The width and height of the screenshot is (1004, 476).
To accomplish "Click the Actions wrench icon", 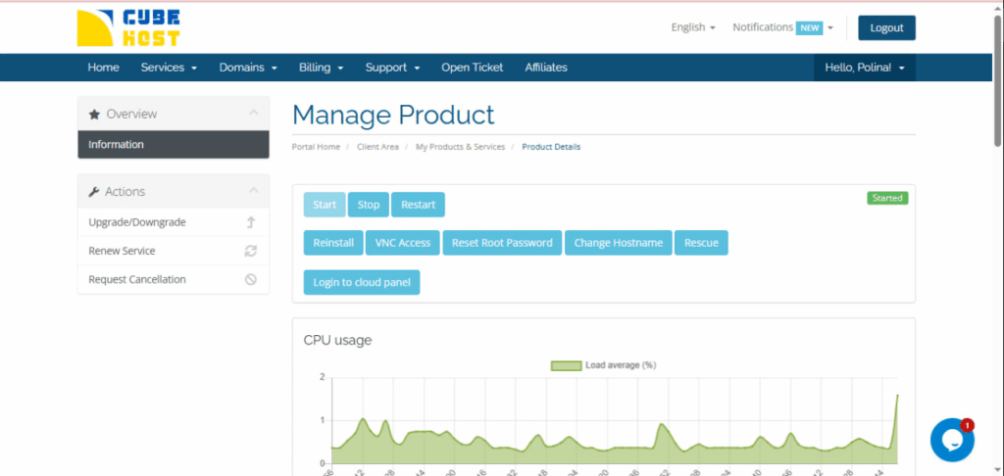I will [x=94, y=192].
